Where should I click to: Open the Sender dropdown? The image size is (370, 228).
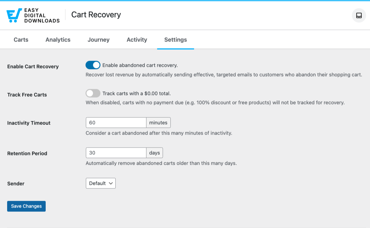(101, 183)
